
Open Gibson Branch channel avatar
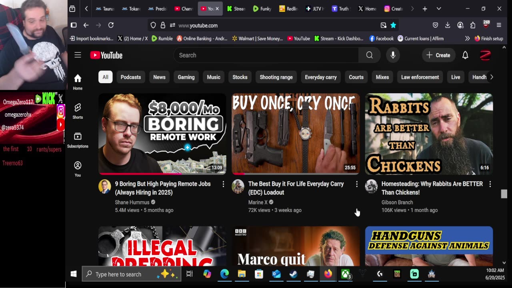[371, 186]
